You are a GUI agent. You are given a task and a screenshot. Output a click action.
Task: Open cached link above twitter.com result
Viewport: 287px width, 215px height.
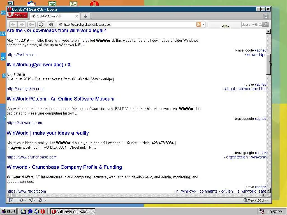point(260,50)
